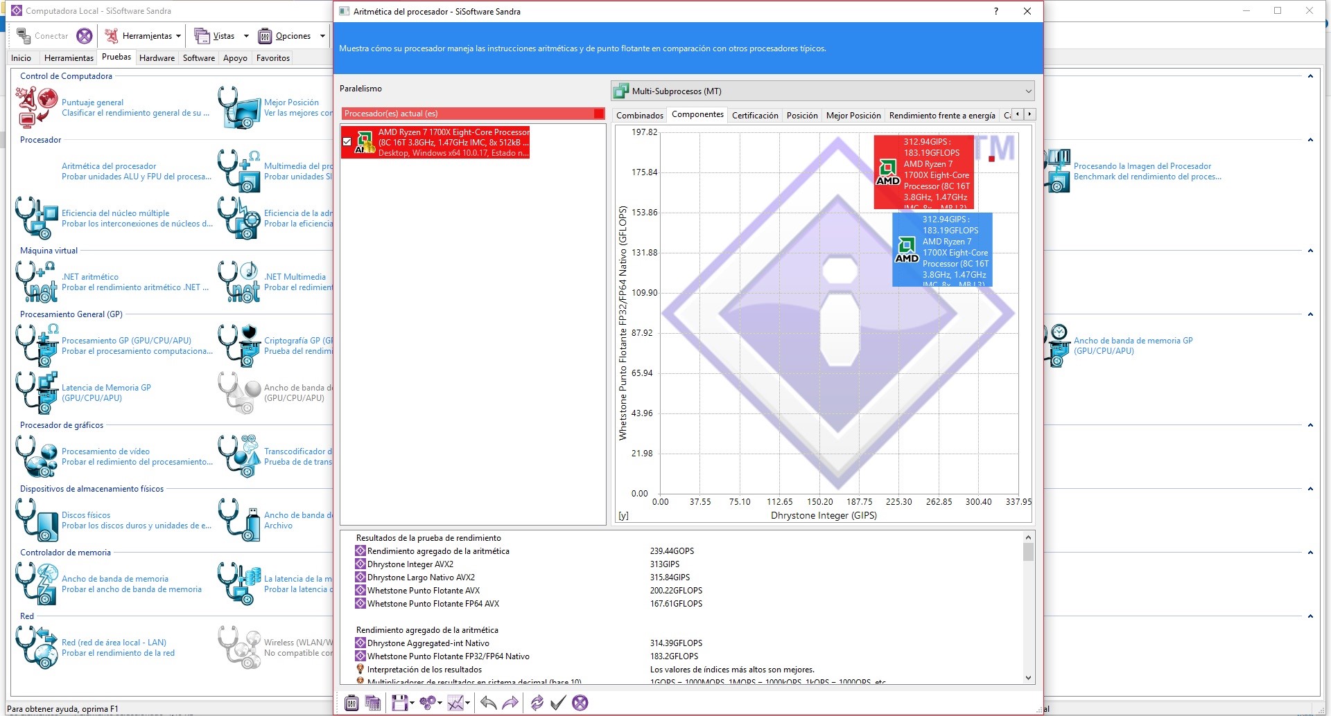The width and height of the screenshot is (1331, 716).
Task: Open the Favoritos tab in main window
Action: (x=273, y=58)
